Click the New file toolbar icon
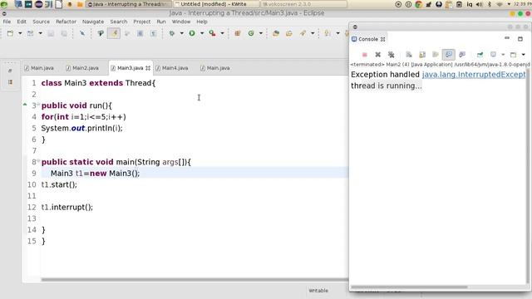 click(11, 33)
